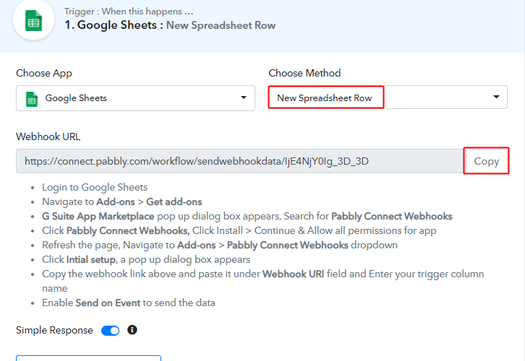Open the Choose App dropdown

[136, 98]
